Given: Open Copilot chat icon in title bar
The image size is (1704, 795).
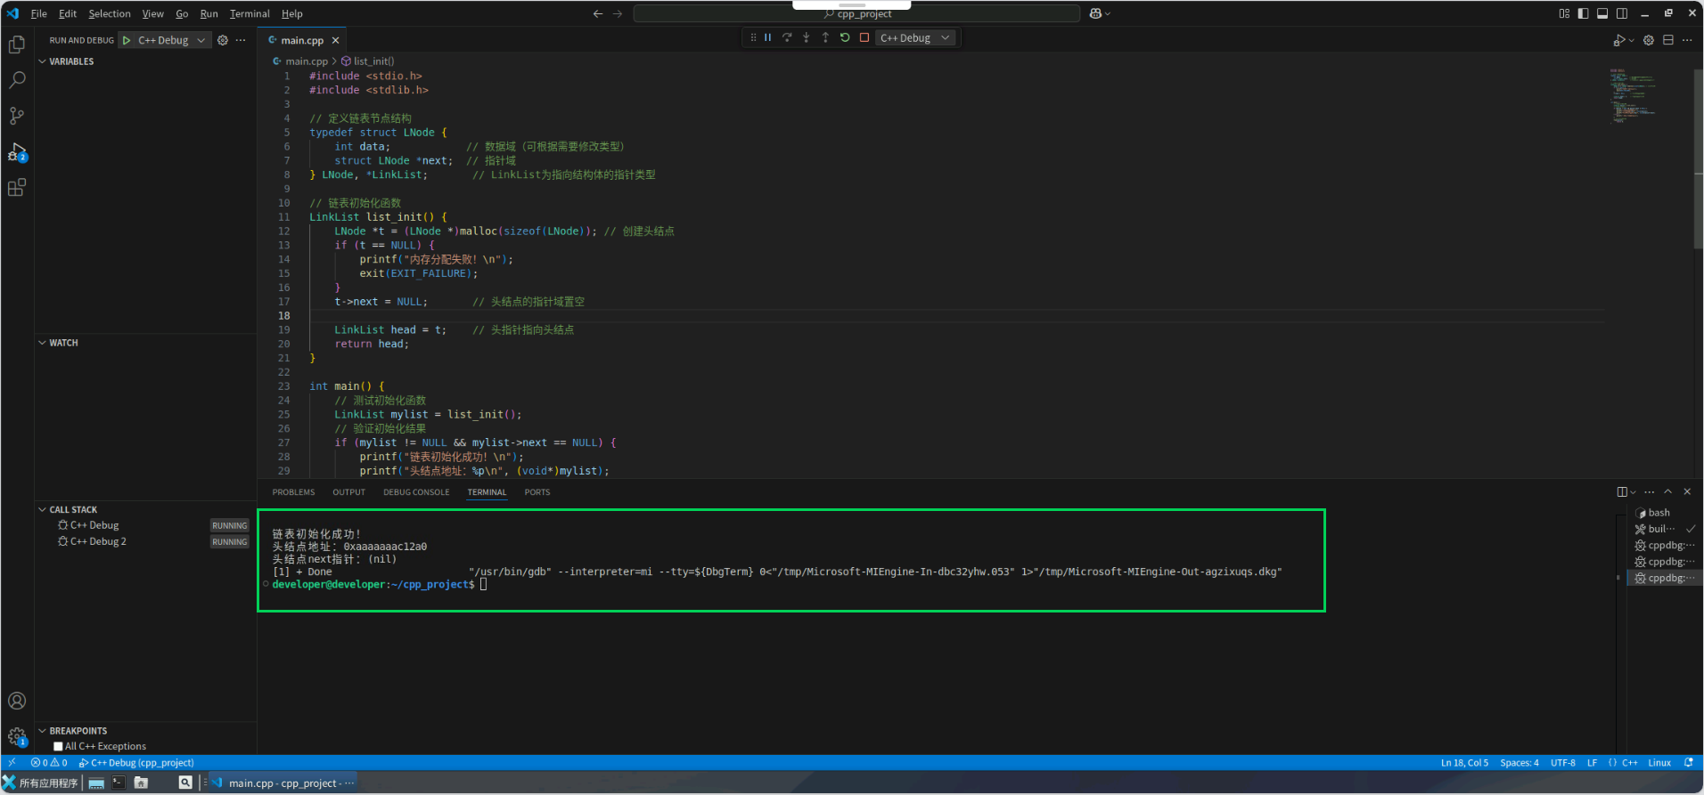Looking at the screenshot, I should pos(1096,13).
